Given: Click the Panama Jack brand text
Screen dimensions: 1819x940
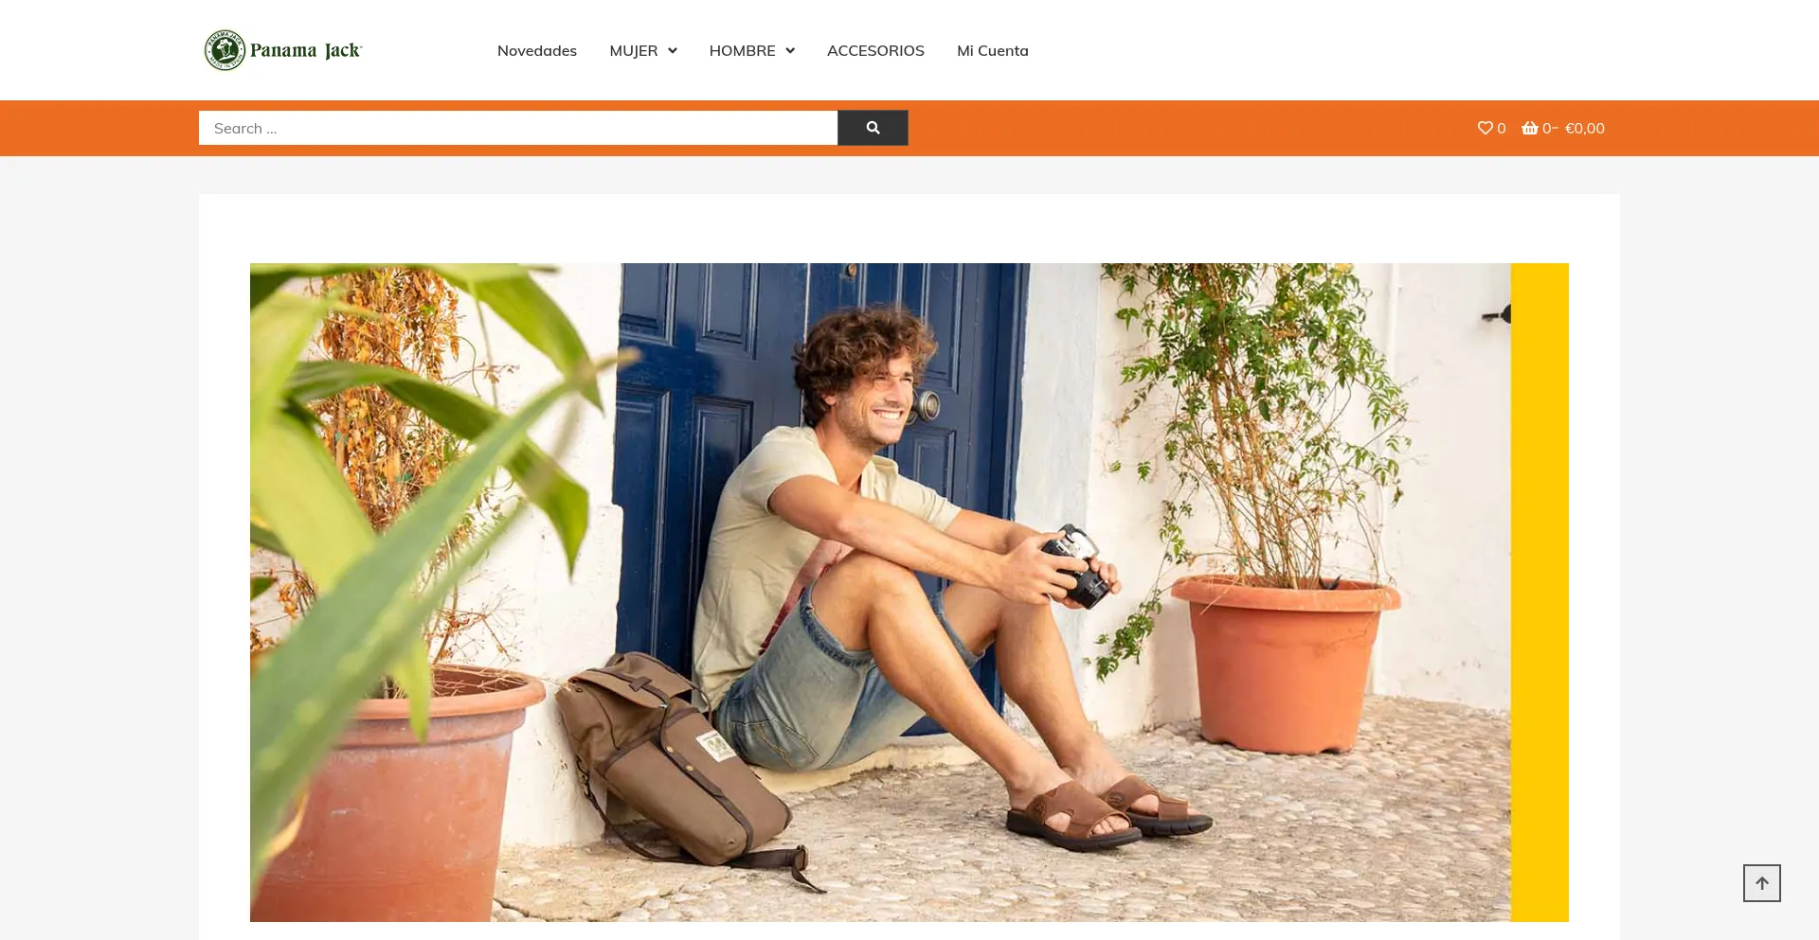Looking at the screenshot, I should pos(306,51).
